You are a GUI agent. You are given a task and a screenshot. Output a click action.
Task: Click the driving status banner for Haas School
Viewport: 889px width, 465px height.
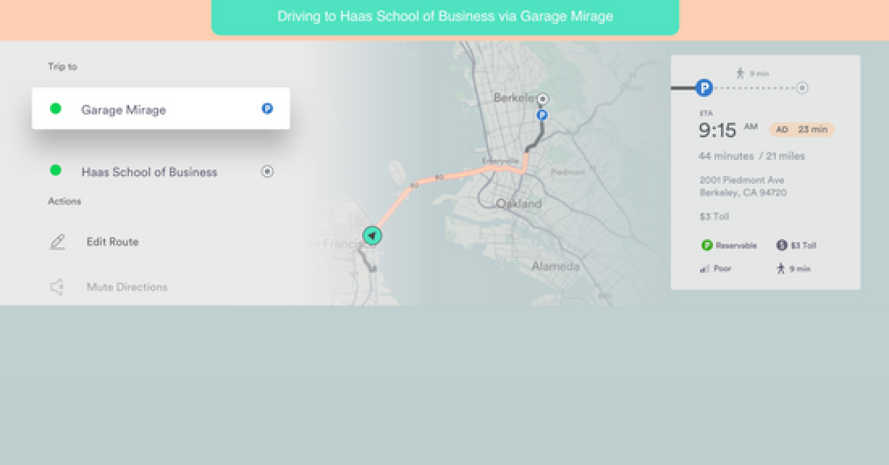445,17
